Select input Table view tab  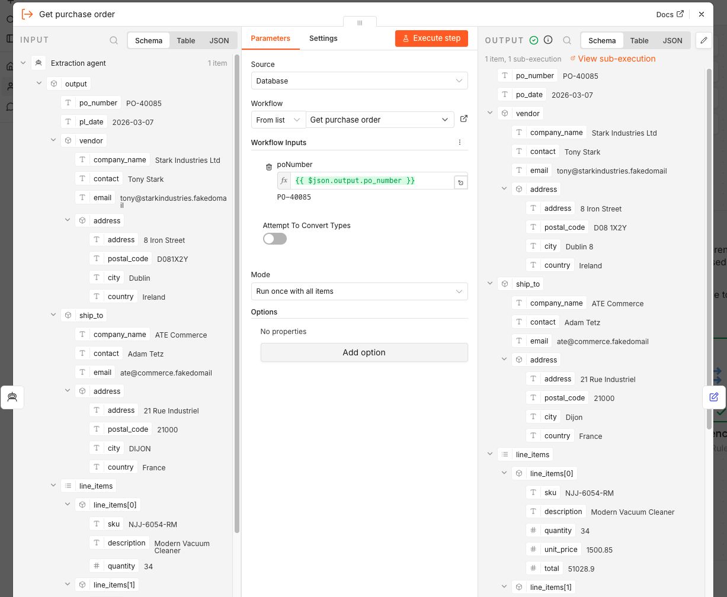tap(185, 40)
